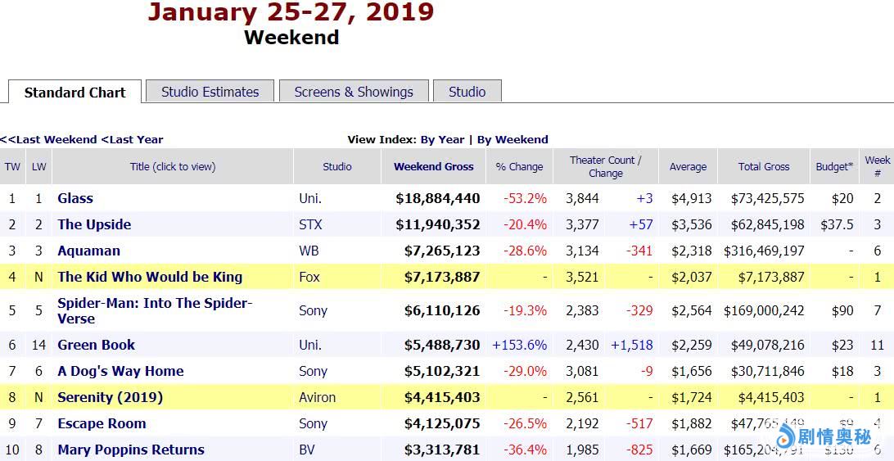Open the Last Year link
The width and height of the screenshot is (894, 461).
click(133, 139)
